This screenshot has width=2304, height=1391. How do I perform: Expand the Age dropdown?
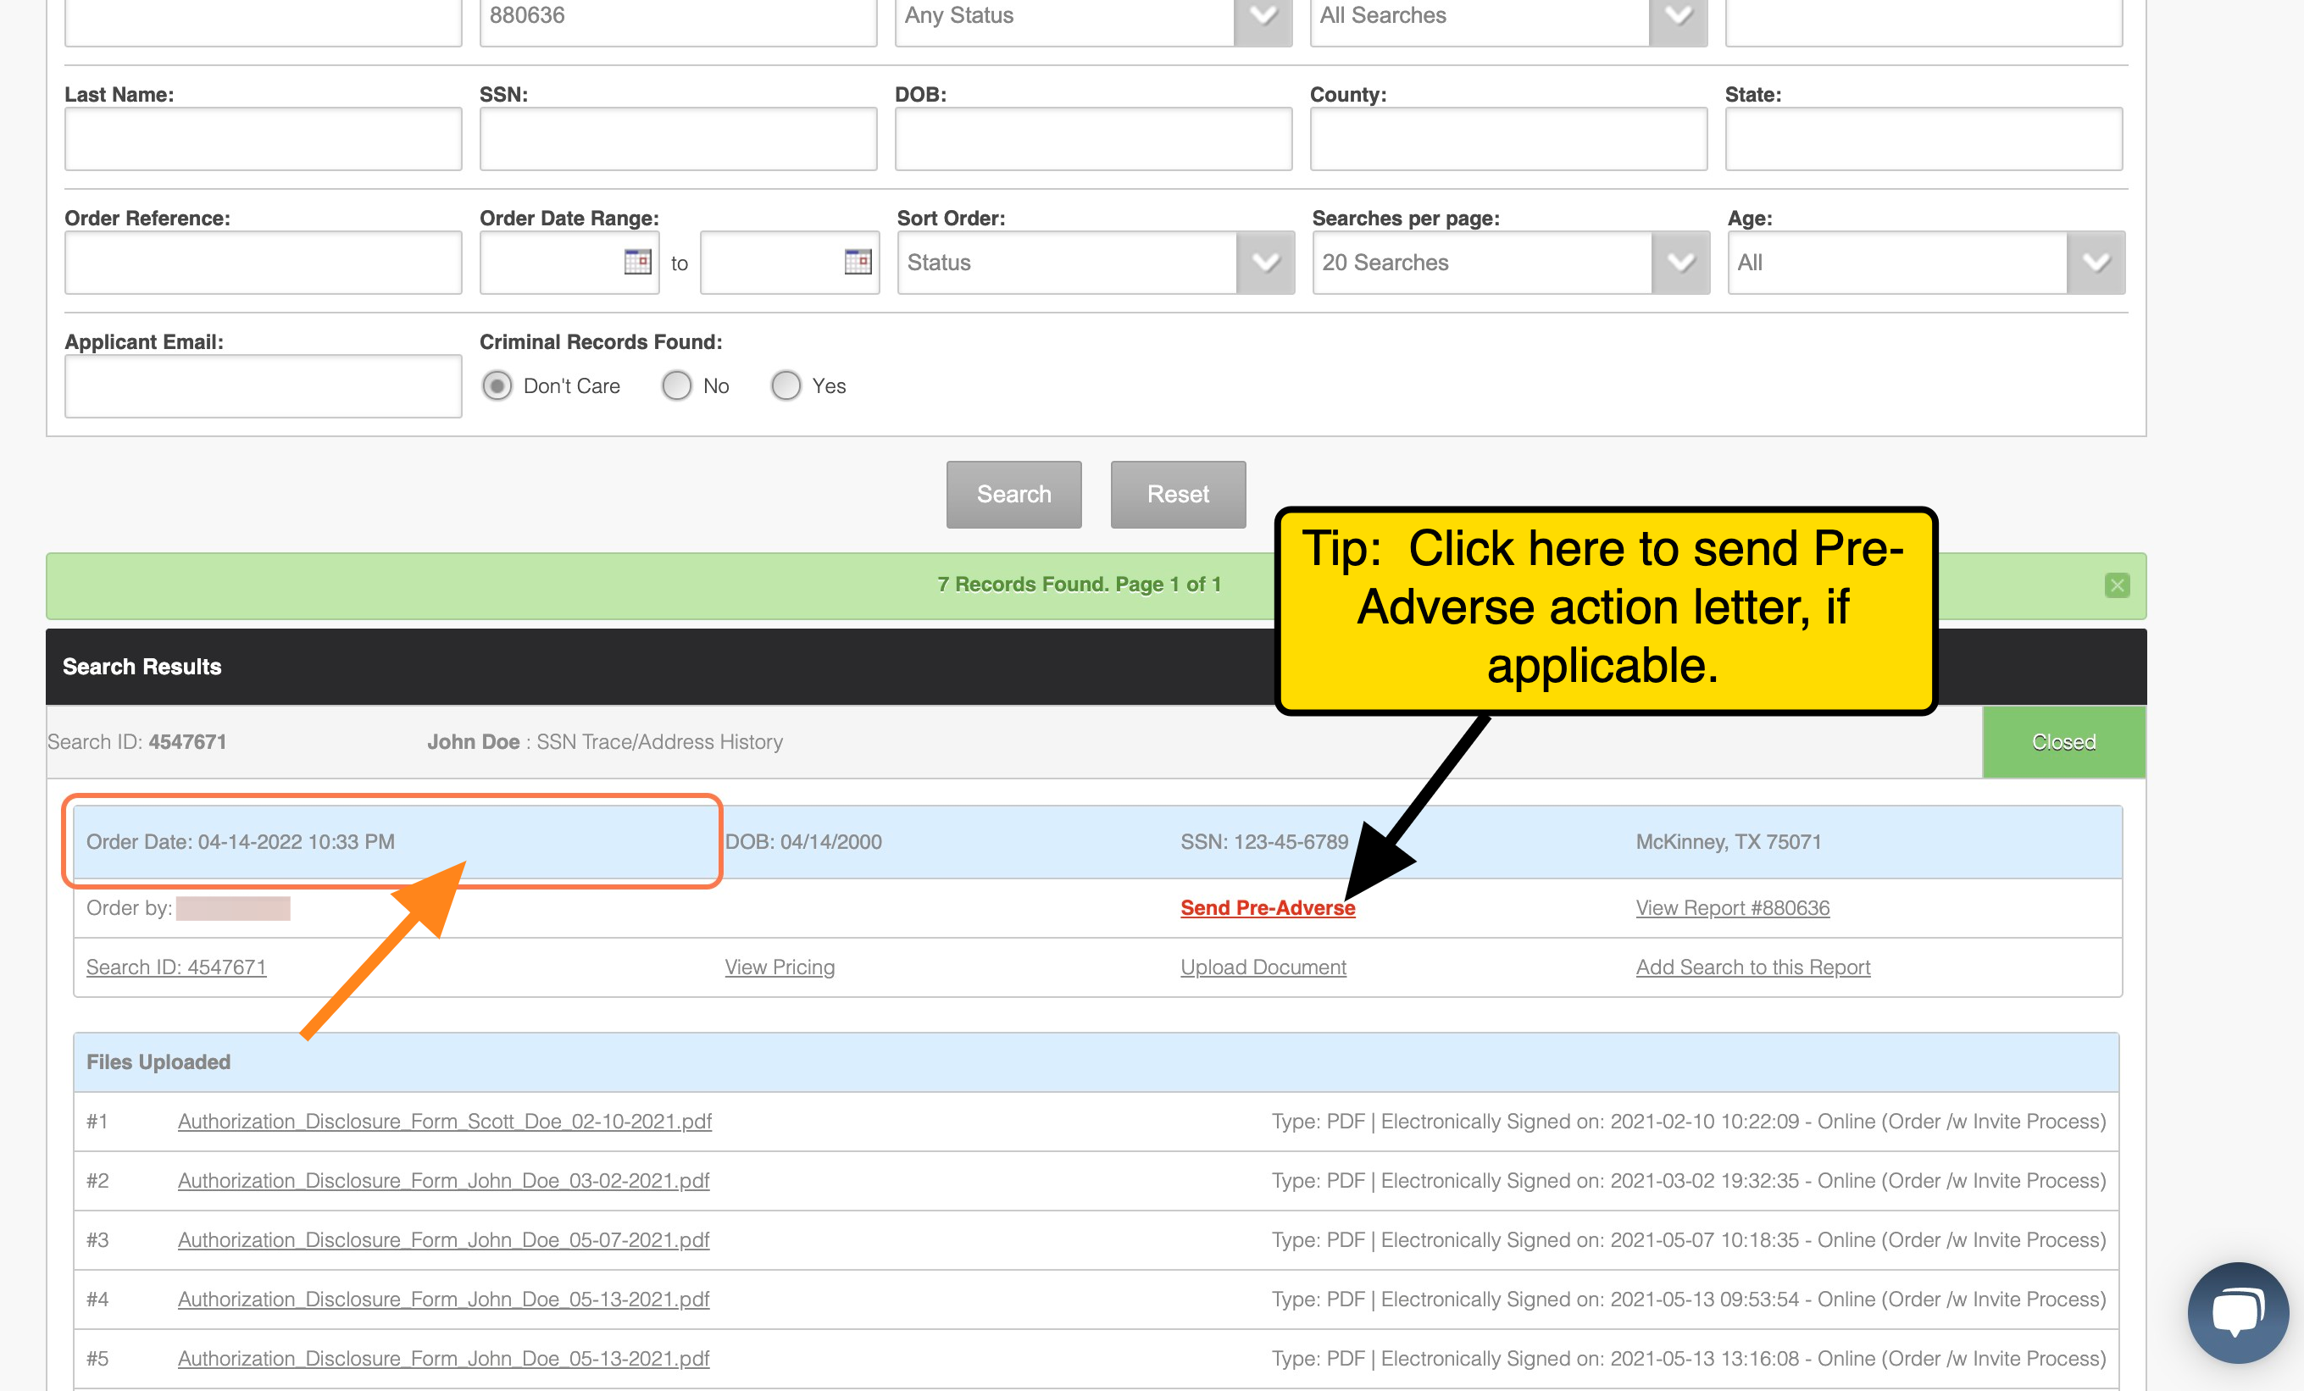click(1926, 263)
